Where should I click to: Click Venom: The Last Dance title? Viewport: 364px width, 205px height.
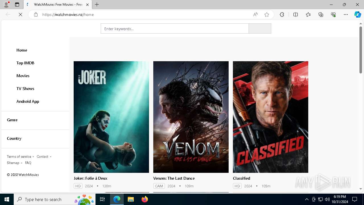(174, 178)
